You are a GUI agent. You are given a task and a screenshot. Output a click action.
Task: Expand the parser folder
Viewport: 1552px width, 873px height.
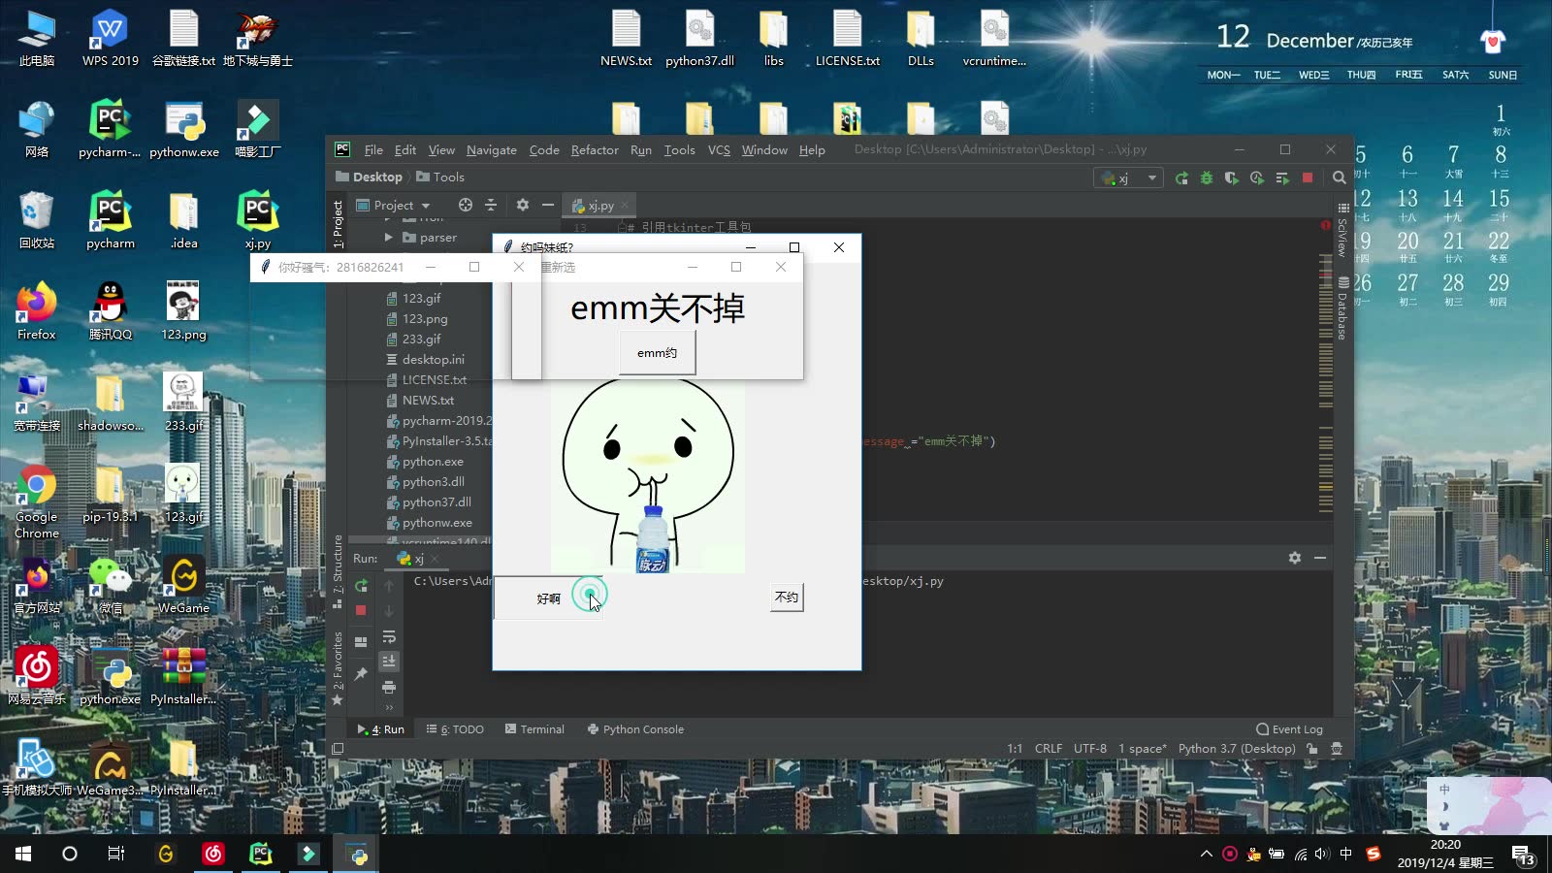[x=388, y=237]
